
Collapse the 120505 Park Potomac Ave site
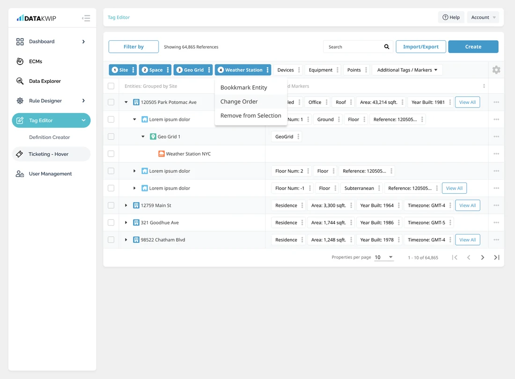pyautogui.click(x=126, y=102)
